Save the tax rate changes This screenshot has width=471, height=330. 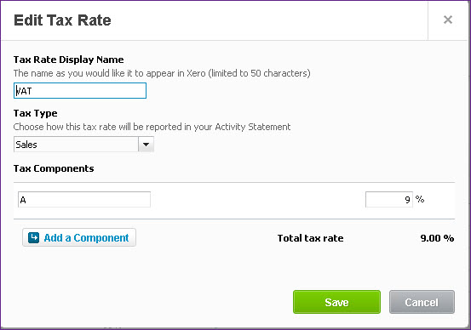coord(336,302)
